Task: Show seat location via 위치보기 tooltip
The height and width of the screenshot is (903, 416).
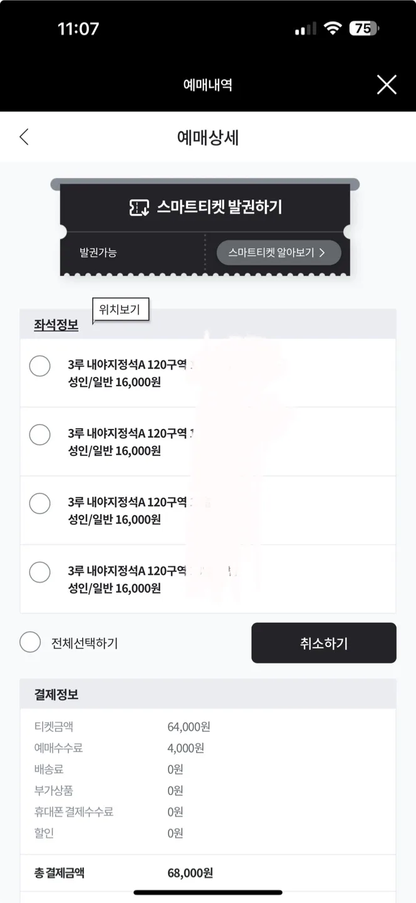Action: pyautogui.click(x=120, y=309)
